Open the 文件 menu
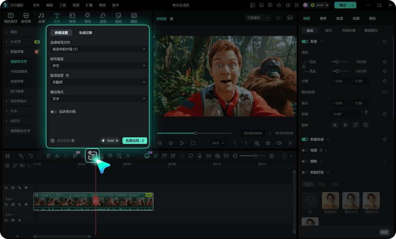 [36, 5]
